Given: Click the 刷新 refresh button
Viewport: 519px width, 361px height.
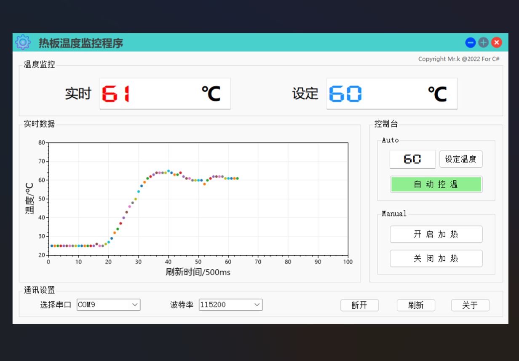Looking at the screenshot, I should click(x=416, y=305).
